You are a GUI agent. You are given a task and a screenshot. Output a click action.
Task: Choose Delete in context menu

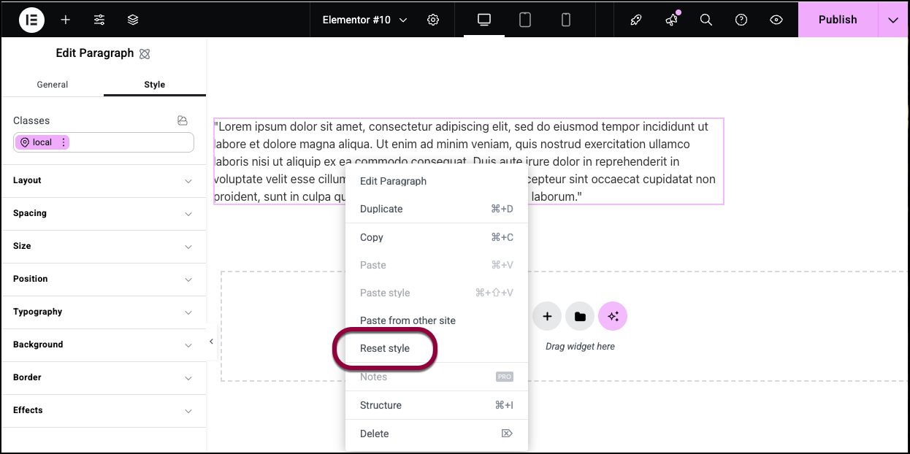[436, 434]
